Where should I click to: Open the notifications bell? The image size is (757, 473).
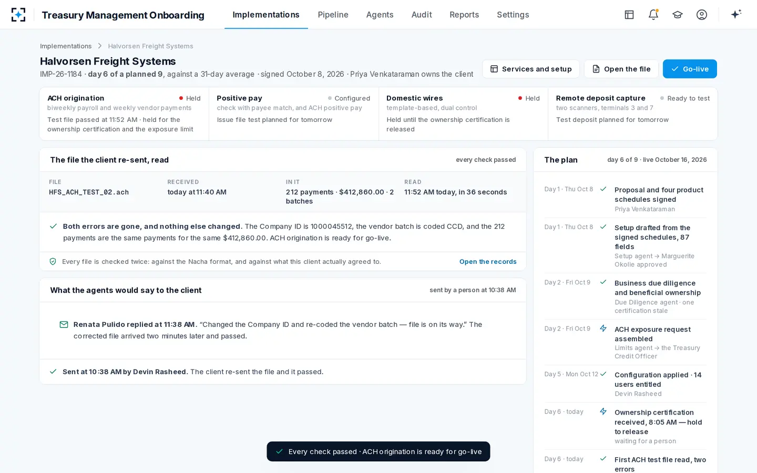pos(653,15)
